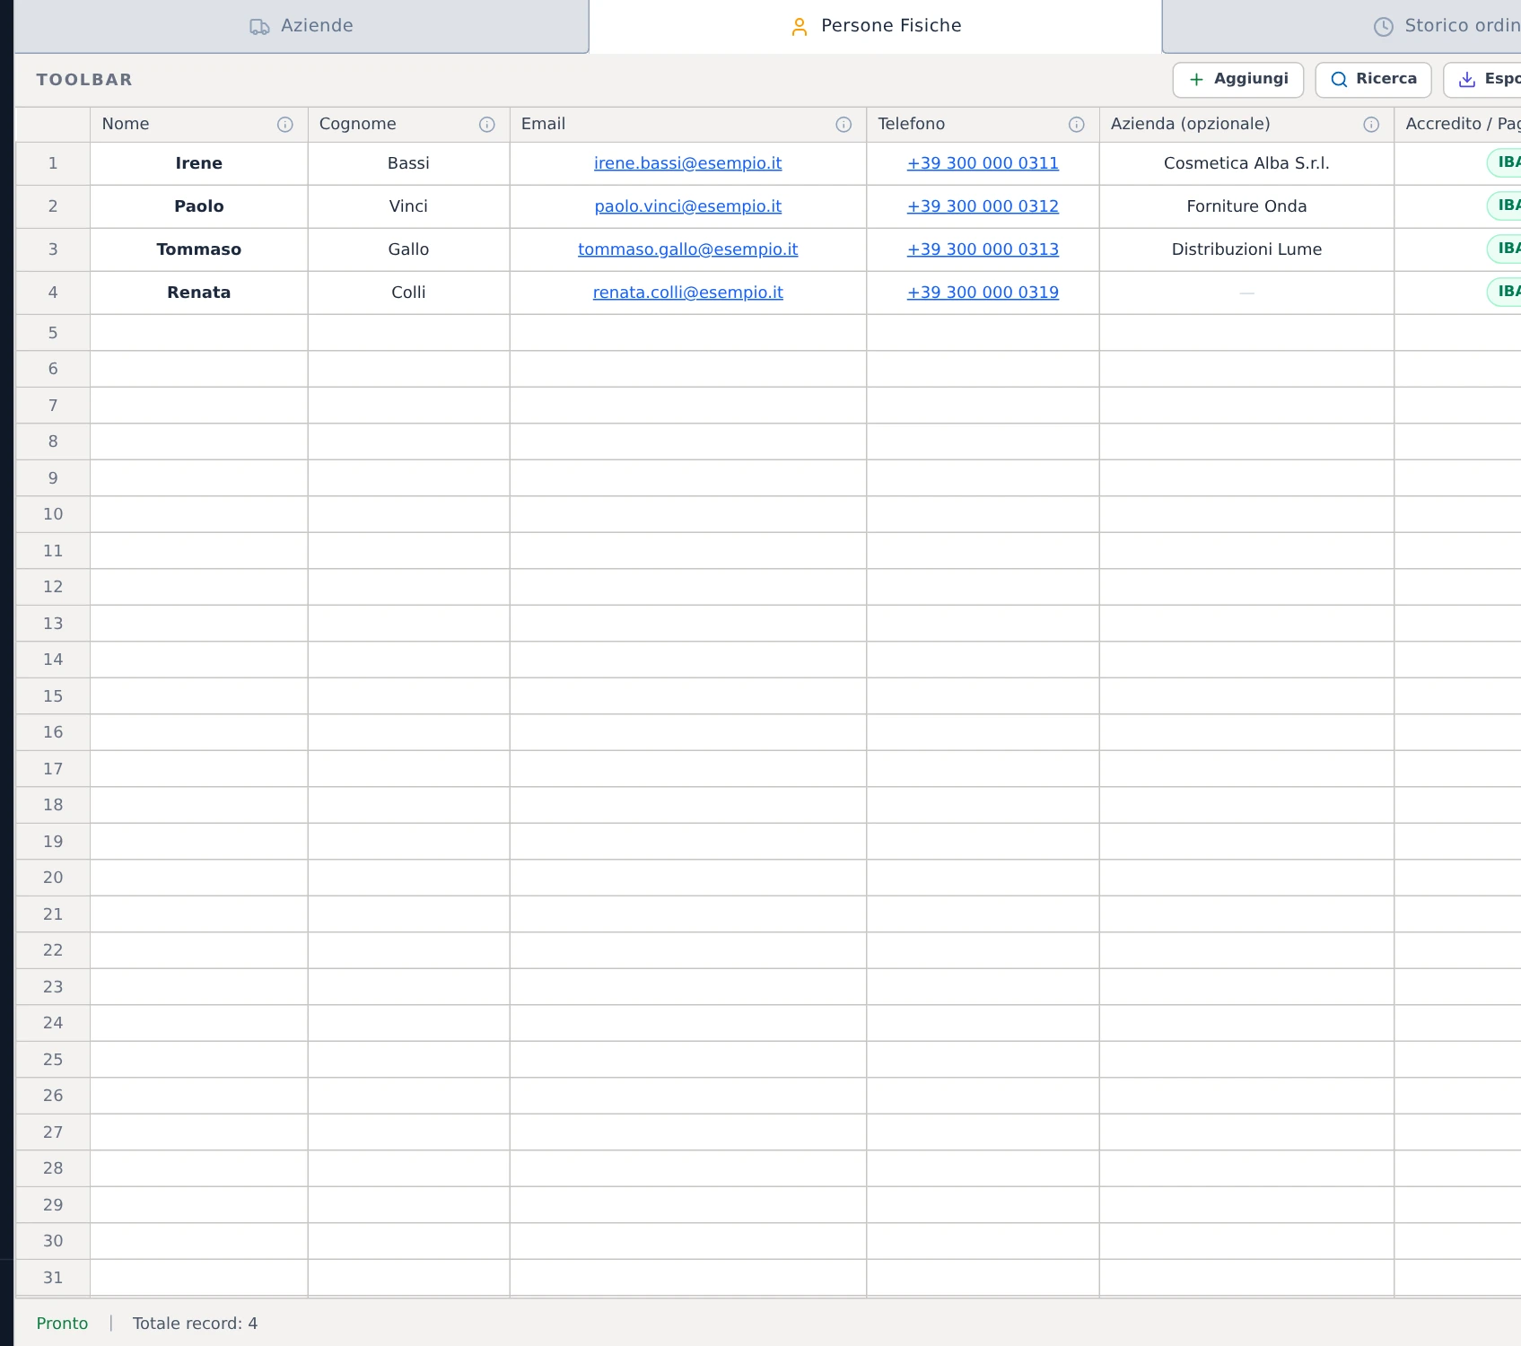The image size is (1521, 1346).
Task: Select the Irene name cell
Action: tap(199, 163)
